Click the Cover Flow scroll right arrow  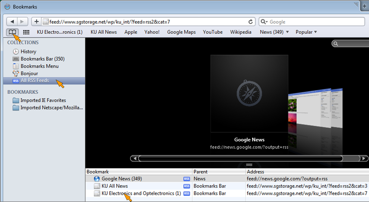point(364,158)
